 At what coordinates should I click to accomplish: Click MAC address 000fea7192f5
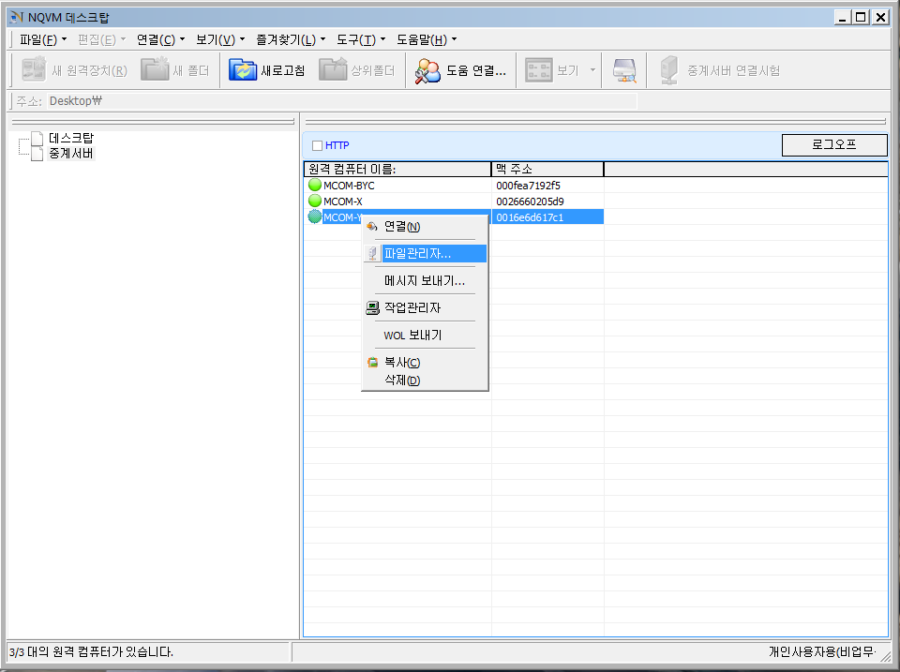[x=528, y=186]
